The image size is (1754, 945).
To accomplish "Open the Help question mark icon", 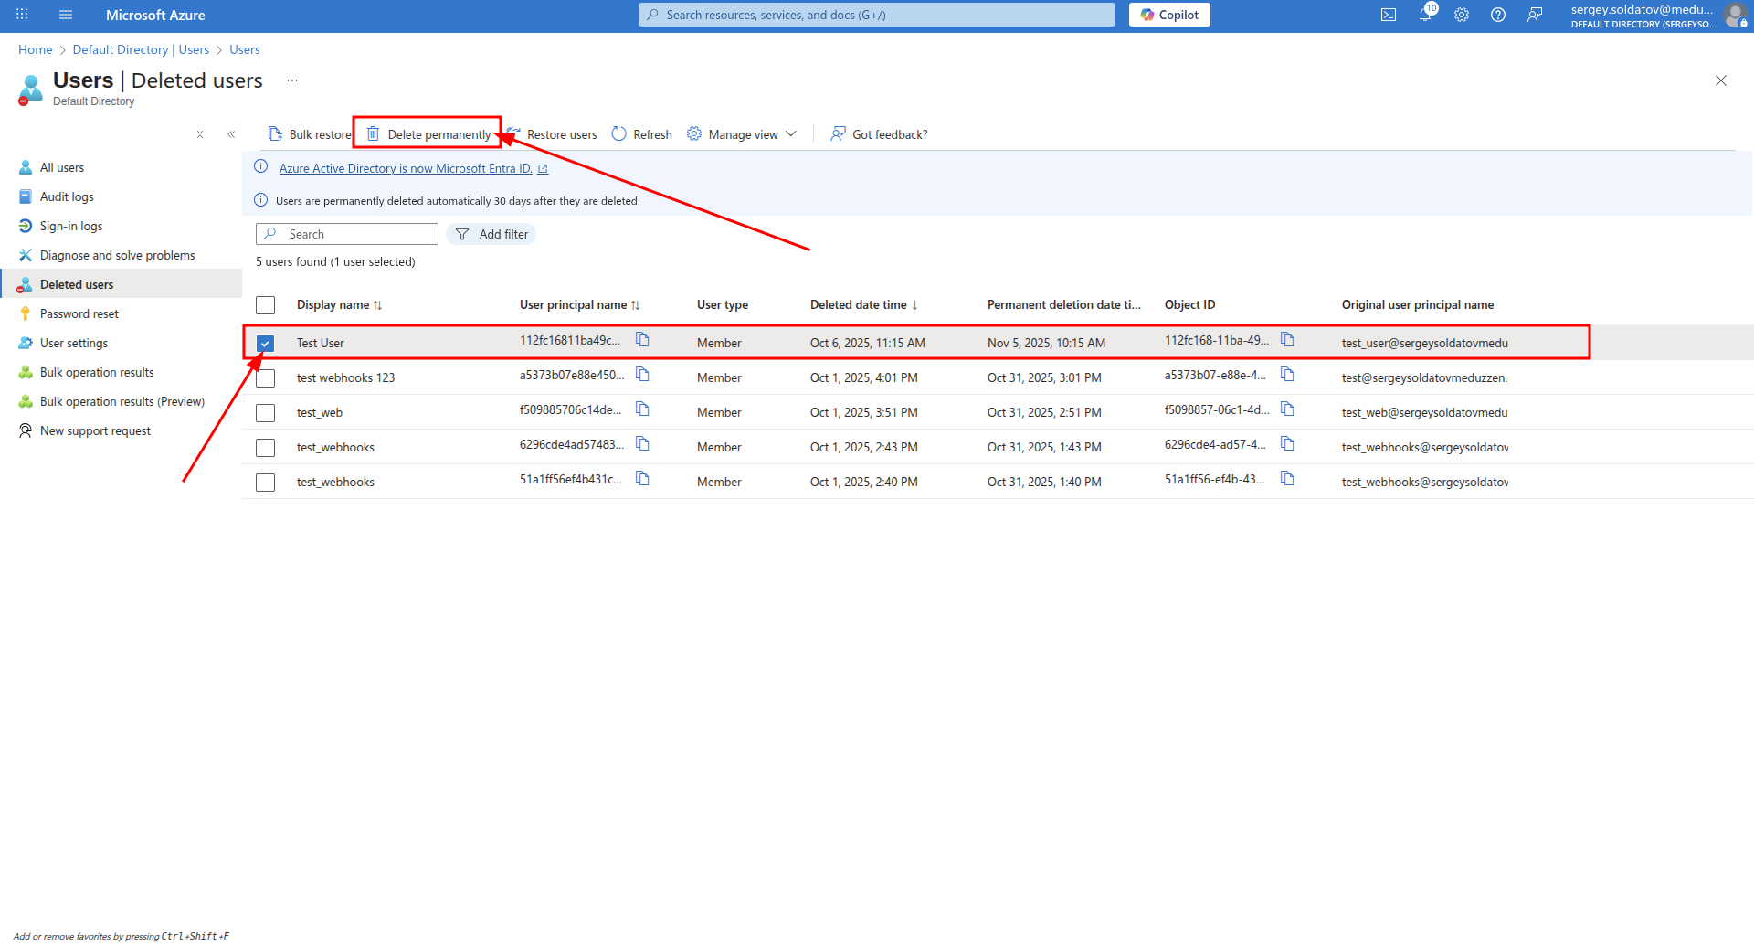I will click(1498, 15).
